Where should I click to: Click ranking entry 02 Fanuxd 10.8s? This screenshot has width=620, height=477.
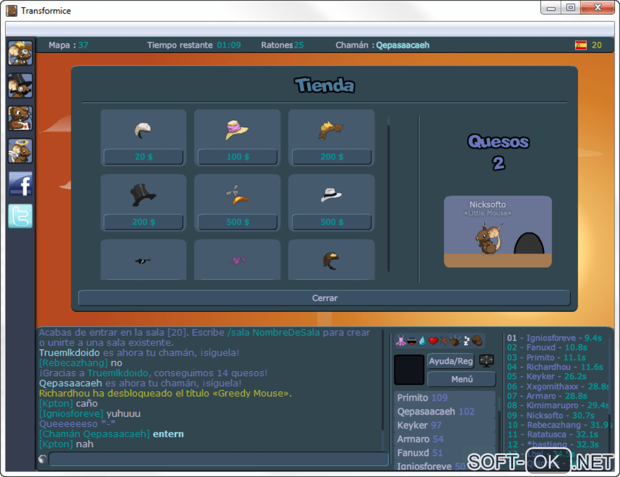pos(547,347)
